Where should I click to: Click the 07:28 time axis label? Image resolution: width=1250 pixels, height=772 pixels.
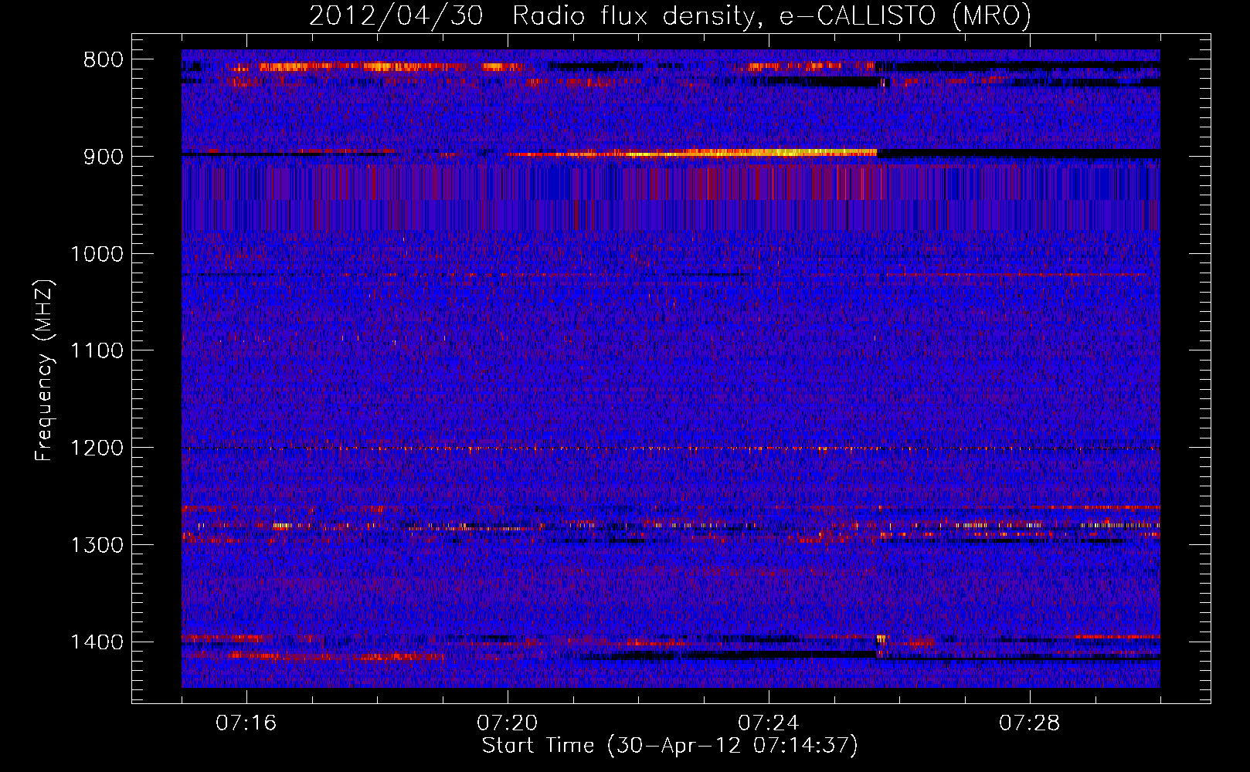tap(1030, 723)
